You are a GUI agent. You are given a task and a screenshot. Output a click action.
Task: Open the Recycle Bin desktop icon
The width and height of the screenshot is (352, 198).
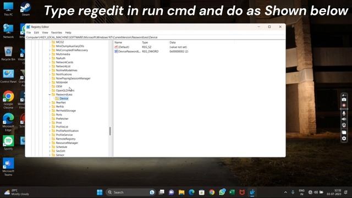(8, 53)
